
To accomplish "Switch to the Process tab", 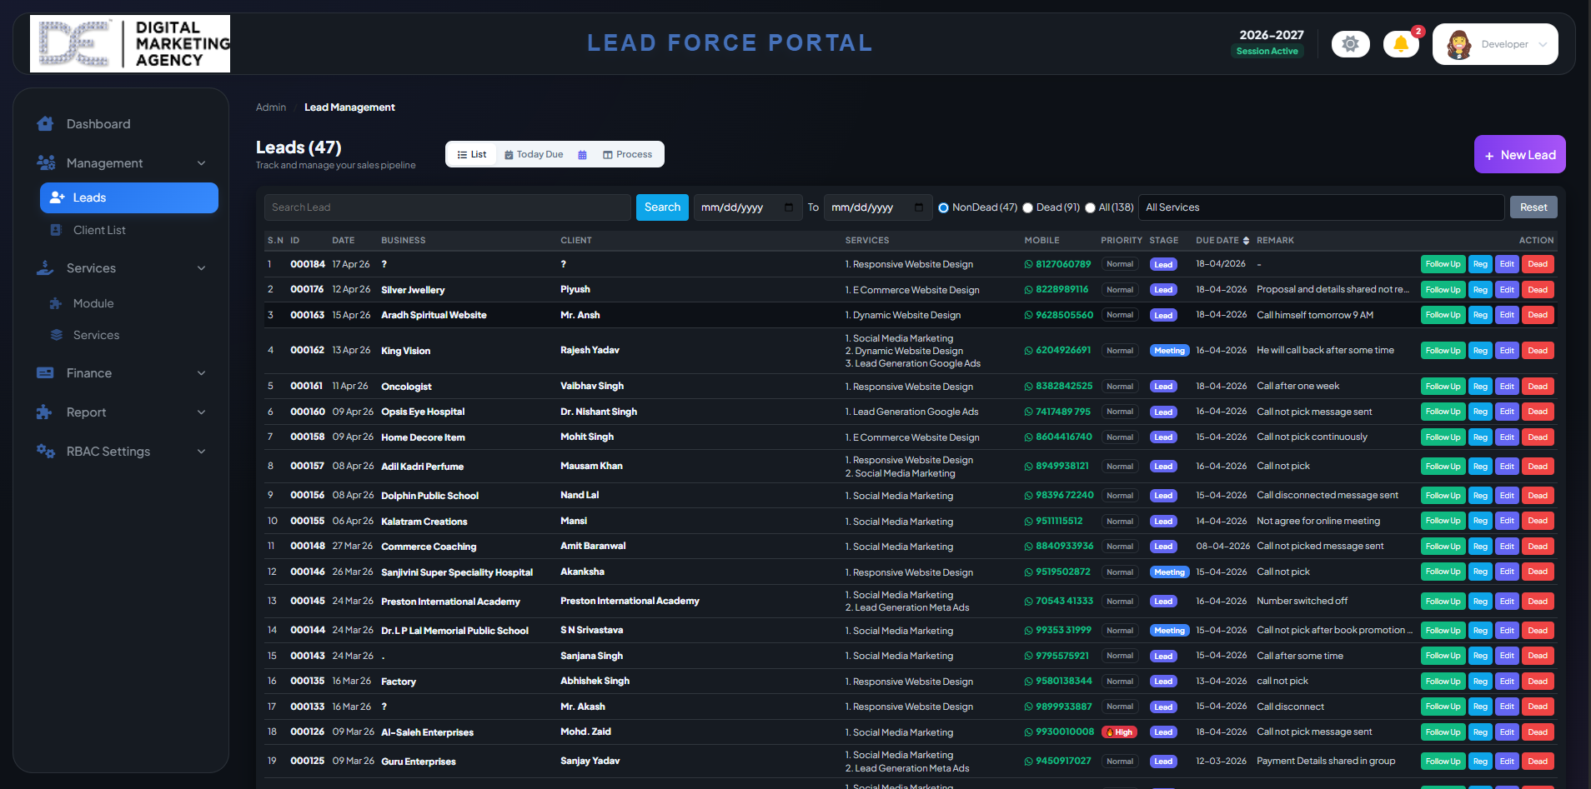I will (628, 155).
